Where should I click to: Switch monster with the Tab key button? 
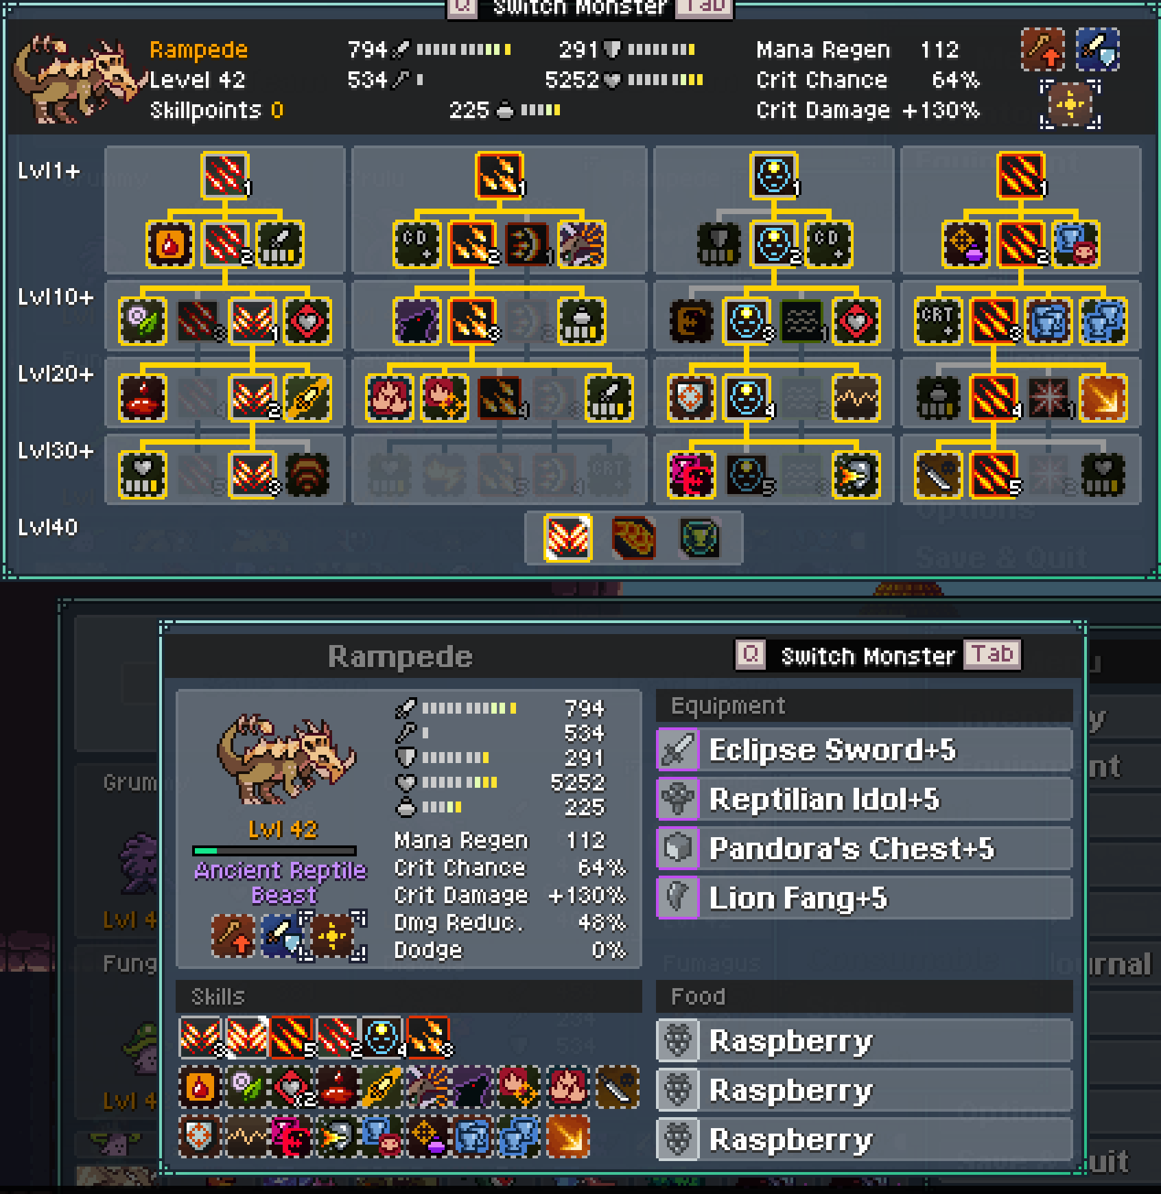[x=992, y=654]
